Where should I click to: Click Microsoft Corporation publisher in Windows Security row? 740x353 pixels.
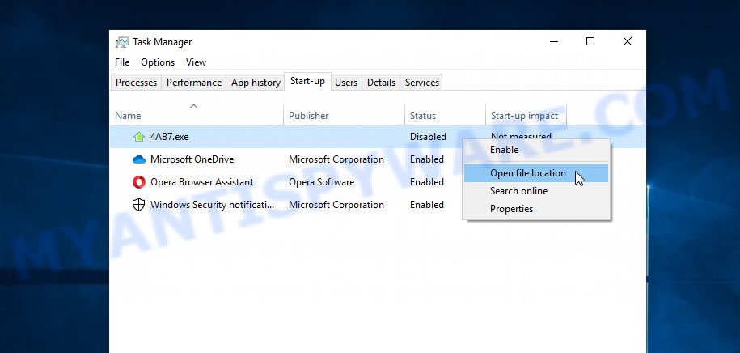pos(336,205)
